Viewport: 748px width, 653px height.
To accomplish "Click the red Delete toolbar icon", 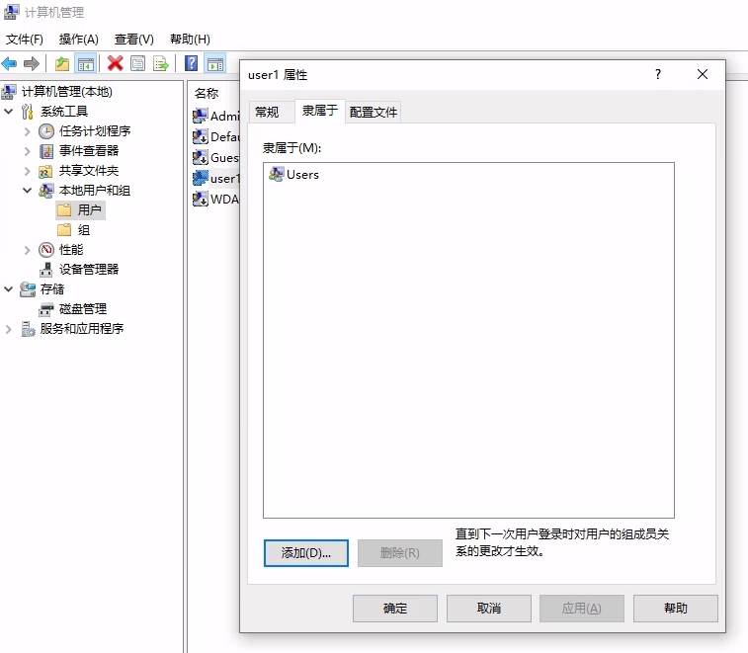I will 115,64.
